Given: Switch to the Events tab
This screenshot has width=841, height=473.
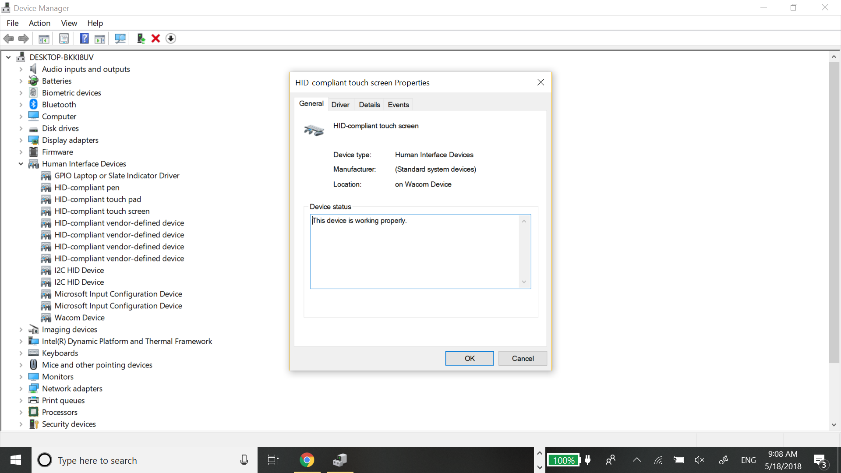Looking at the screenshot, I should tap(398, 105).
